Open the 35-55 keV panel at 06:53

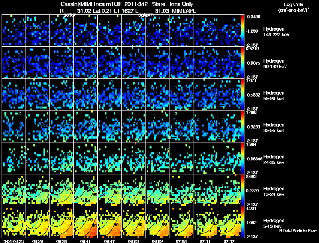click(x=134, y=126)
